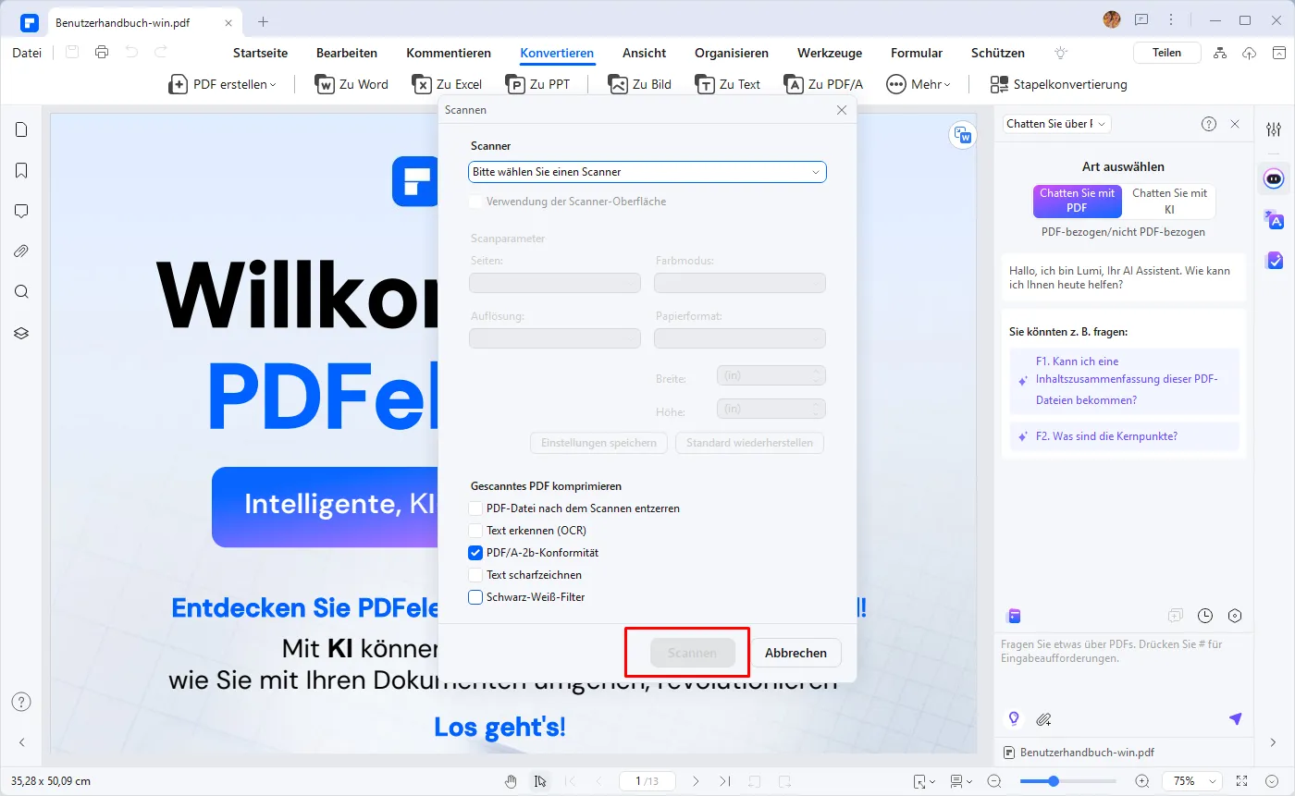Open the 75% zoom level dropdown
This screenshot has height=796, width=1295.
[x=1191, y=780]
